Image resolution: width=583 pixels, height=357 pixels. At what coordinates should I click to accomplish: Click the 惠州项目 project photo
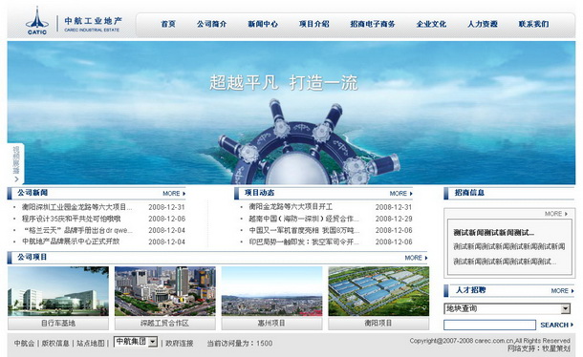[271, 291]
